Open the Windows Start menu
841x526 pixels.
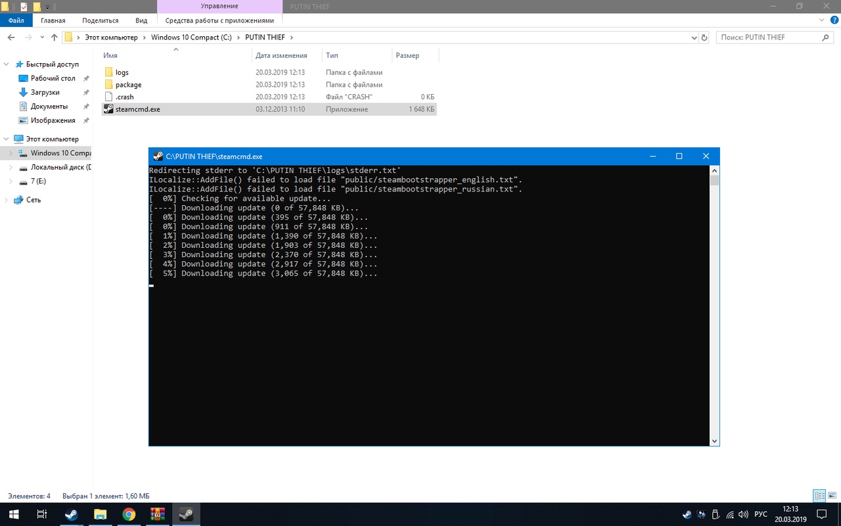pyautogui.click(x=13, y=514)
